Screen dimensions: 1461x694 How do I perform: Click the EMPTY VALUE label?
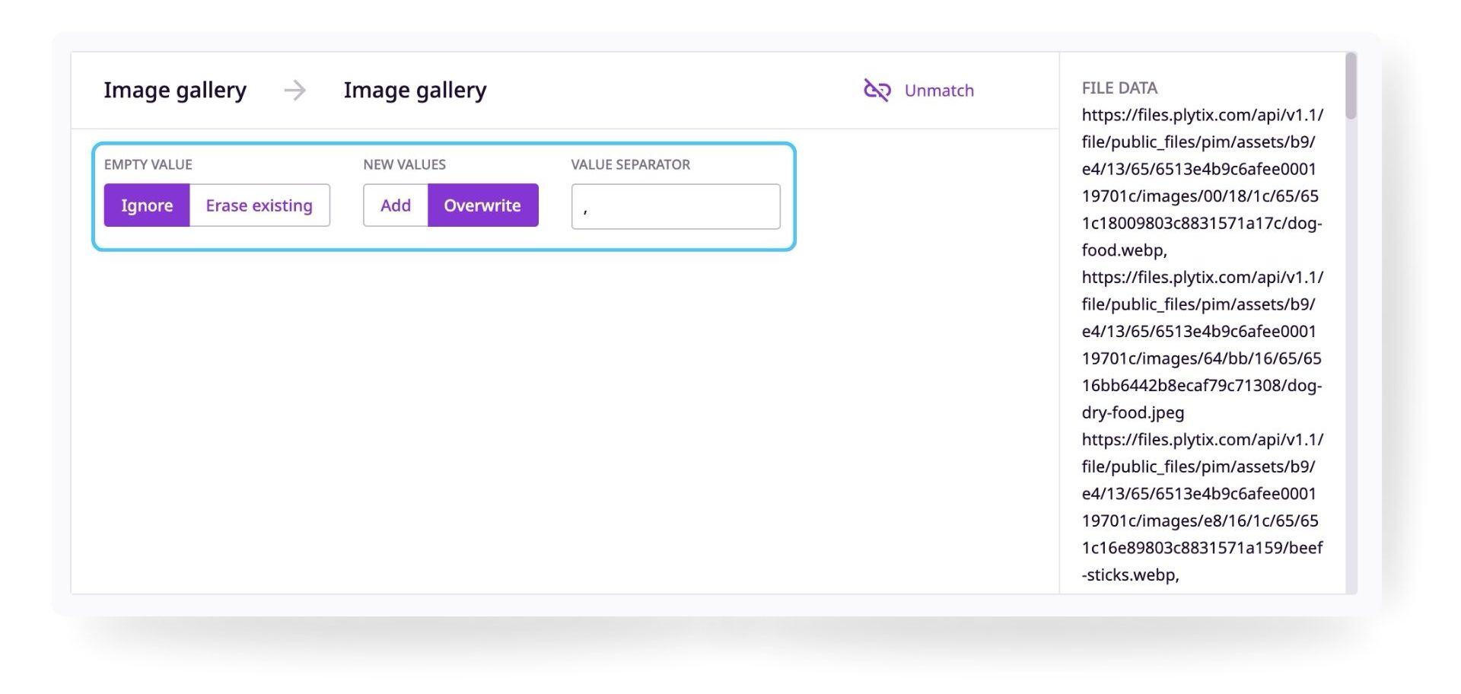148,164
